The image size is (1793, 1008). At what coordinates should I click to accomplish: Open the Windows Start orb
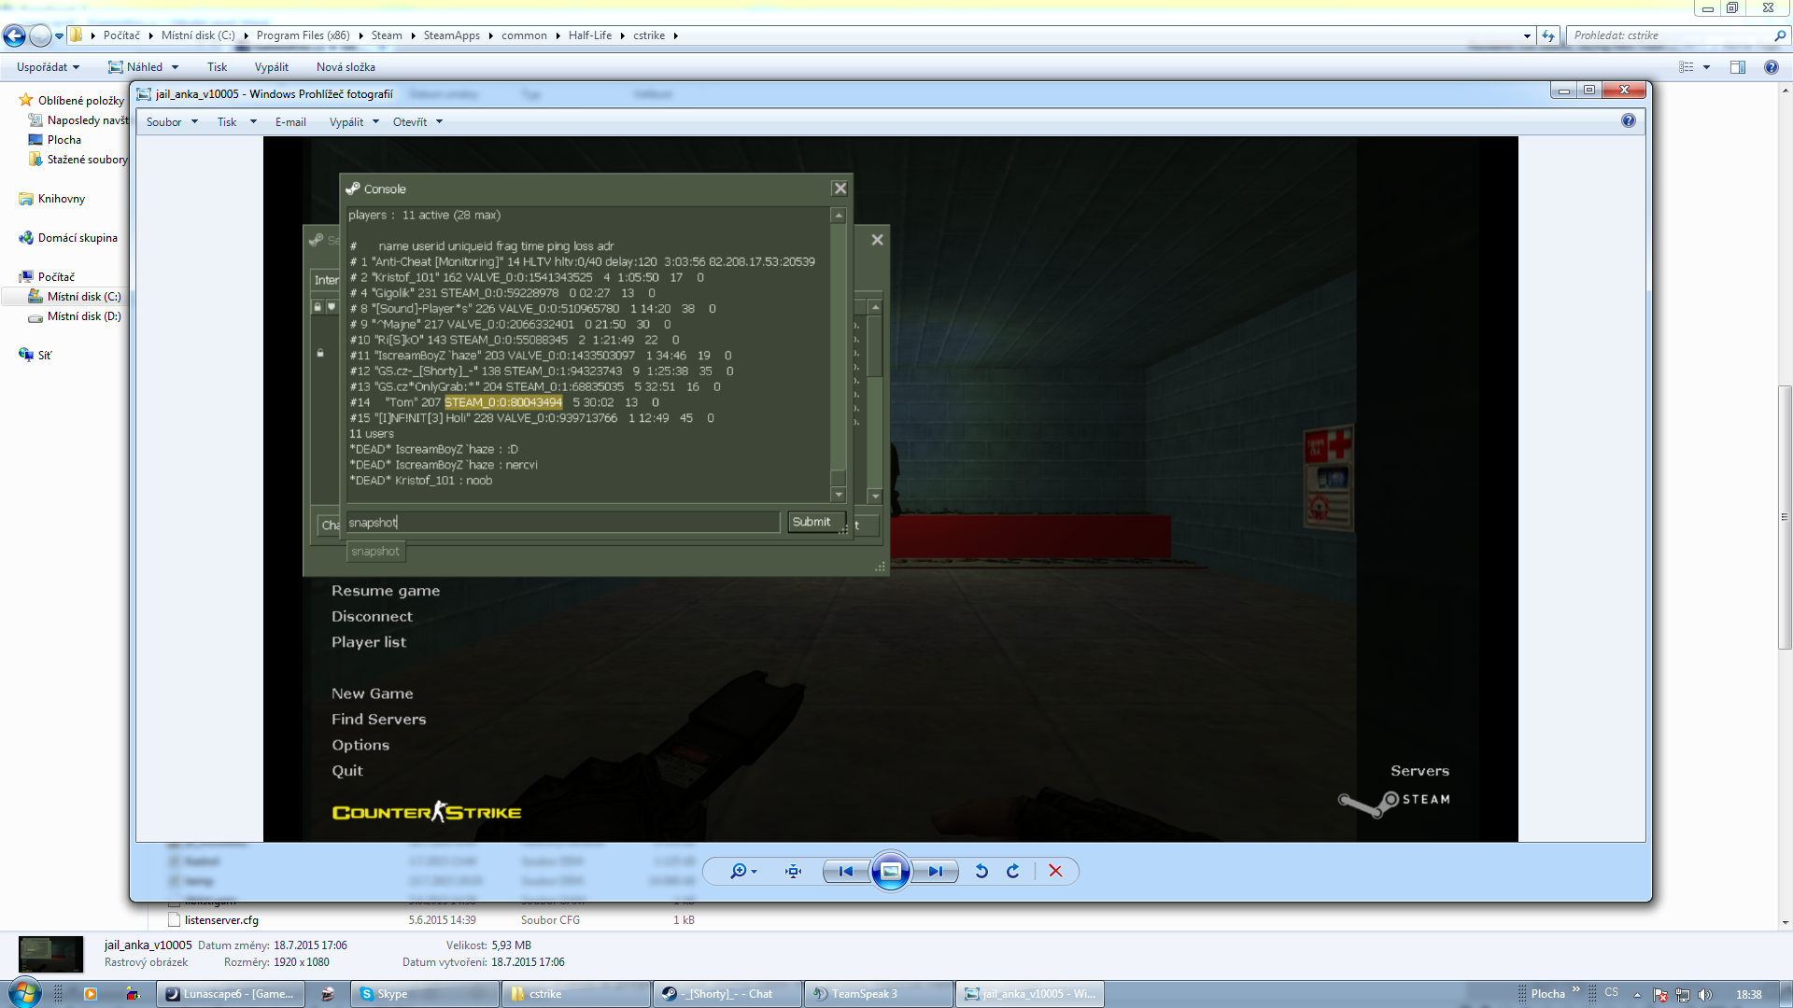coord(25,993)
